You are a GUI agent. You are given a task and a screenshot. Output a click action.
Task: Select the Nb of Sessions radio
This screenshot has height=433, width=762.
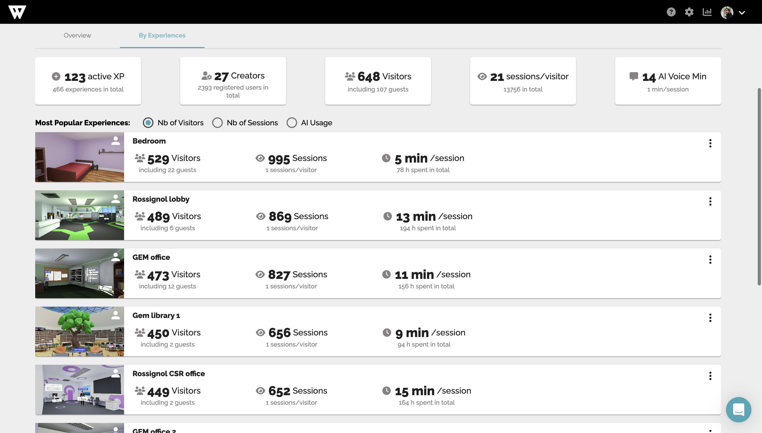point(217,123)
